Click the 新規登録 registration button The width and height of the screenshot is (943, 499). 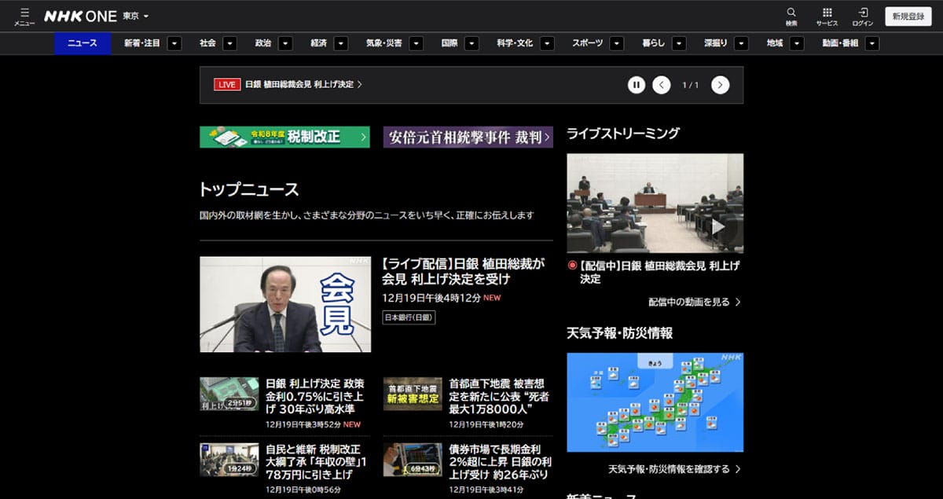click(908, 16)
